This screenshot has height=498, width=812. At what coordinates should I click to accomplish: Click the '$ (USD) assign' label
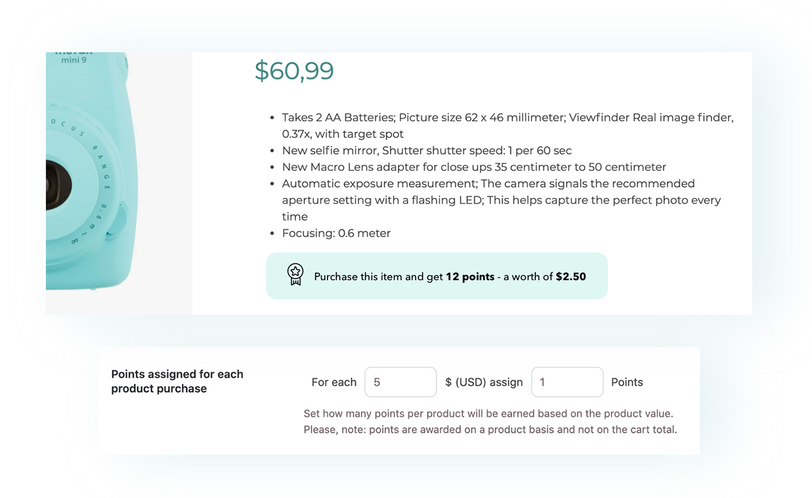coord(484,382)
